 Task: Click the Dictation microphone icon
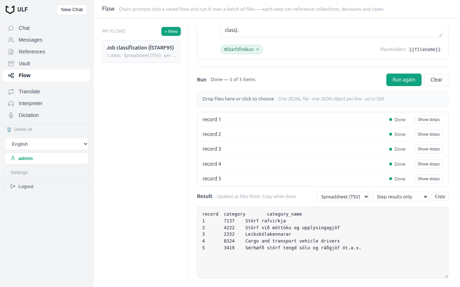(11, 115)
